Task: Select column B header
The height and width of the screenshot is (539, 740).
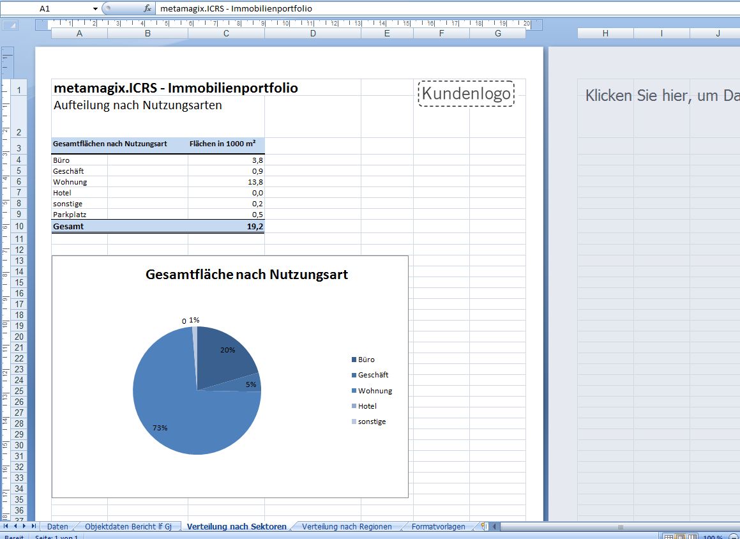Action: pos(147,33)
